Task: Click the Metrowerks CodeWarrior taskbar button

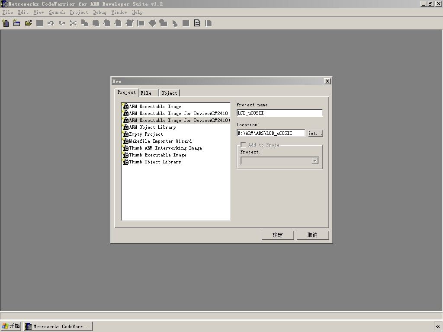Action: (58, 326)
